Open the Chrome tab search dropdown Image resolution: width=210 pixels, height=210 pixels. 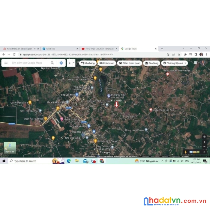(x=184, y=48)
